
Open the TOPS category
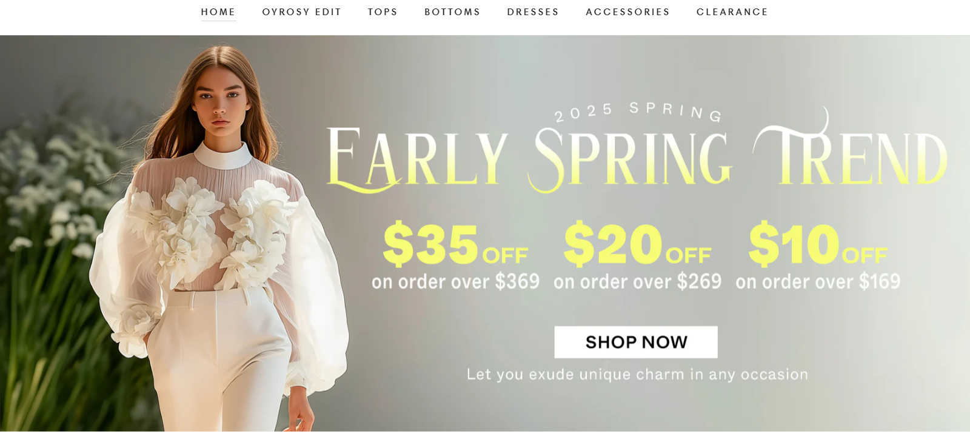(x=383, y=12)
